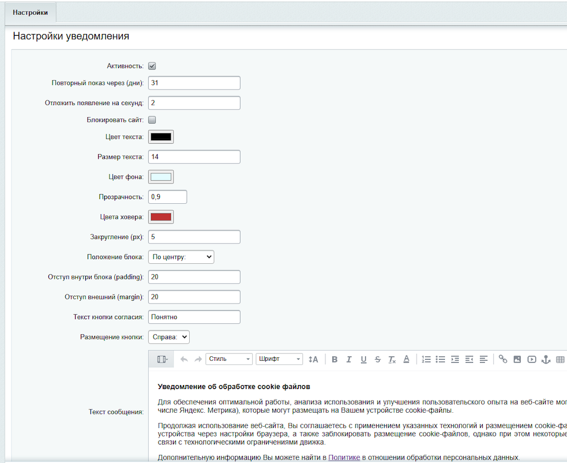567x463 pixels.
Task: Click the underline icon in toolbar
Action: 363,359
